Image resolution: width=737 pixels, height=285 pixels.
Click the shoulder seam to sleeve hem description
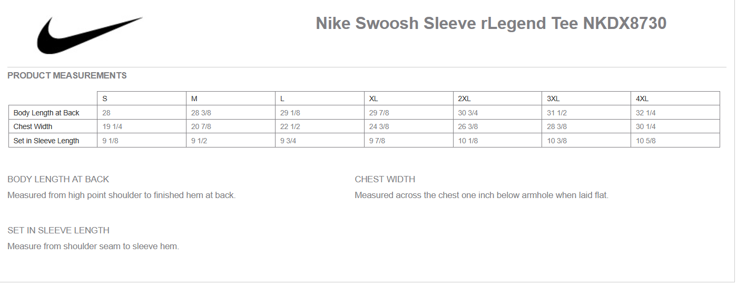click(93, 247)
